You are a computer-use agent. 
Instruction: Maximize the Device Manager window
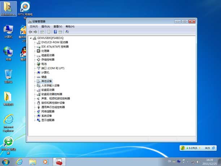[185, 22]
